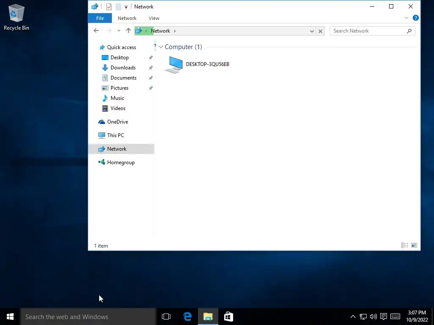Launch Microsoft Edge from taskbar
This screenshot has width=434, height=325.
pyautogui.click(x=187, y=317)
